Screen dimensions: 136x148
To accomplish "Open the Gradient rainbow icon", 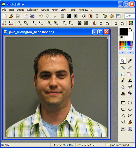I will pyautogui.click(x=131, y=23).
